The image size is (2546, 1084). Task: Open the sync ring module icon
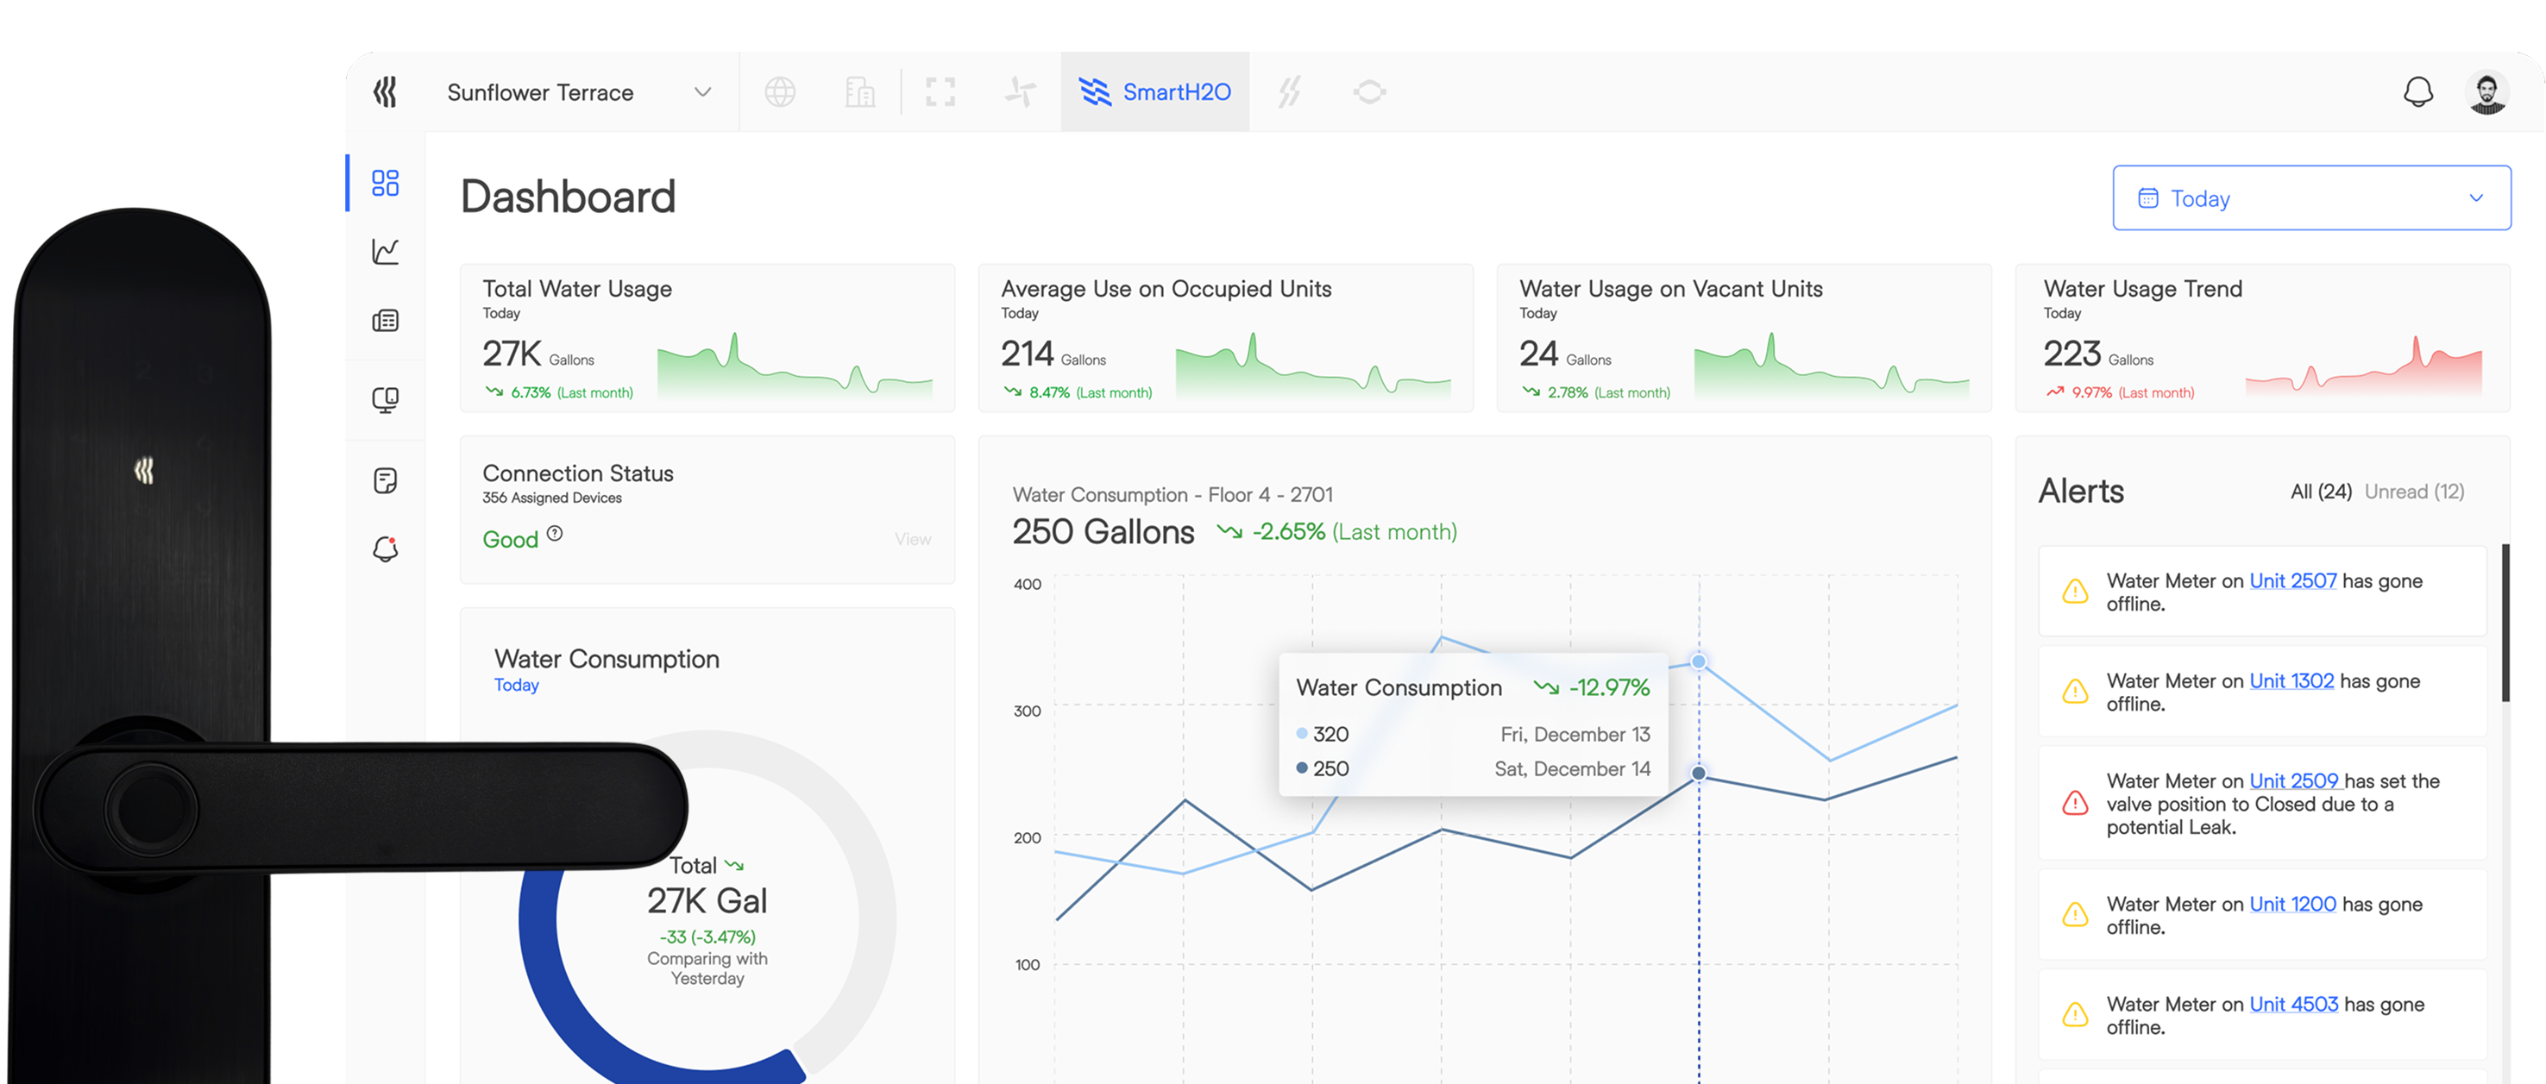pyautogui.click(x=1369, y=92)
